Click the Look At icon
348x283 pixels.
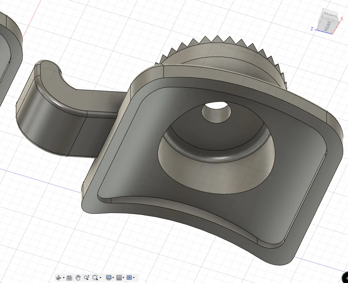pos(69,278)
